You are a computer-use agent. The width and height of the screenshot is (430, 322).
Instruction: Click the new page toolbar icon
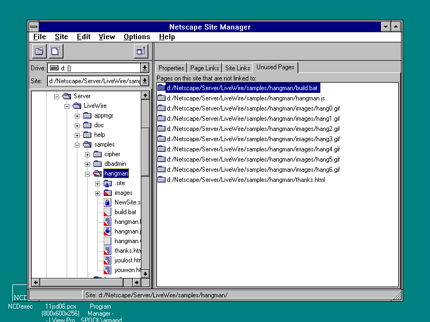(56, 51)
